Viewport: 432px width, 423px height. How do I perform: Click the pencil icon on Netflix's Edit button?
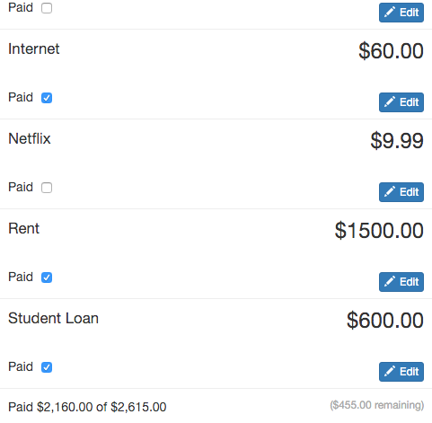(390, 191)
